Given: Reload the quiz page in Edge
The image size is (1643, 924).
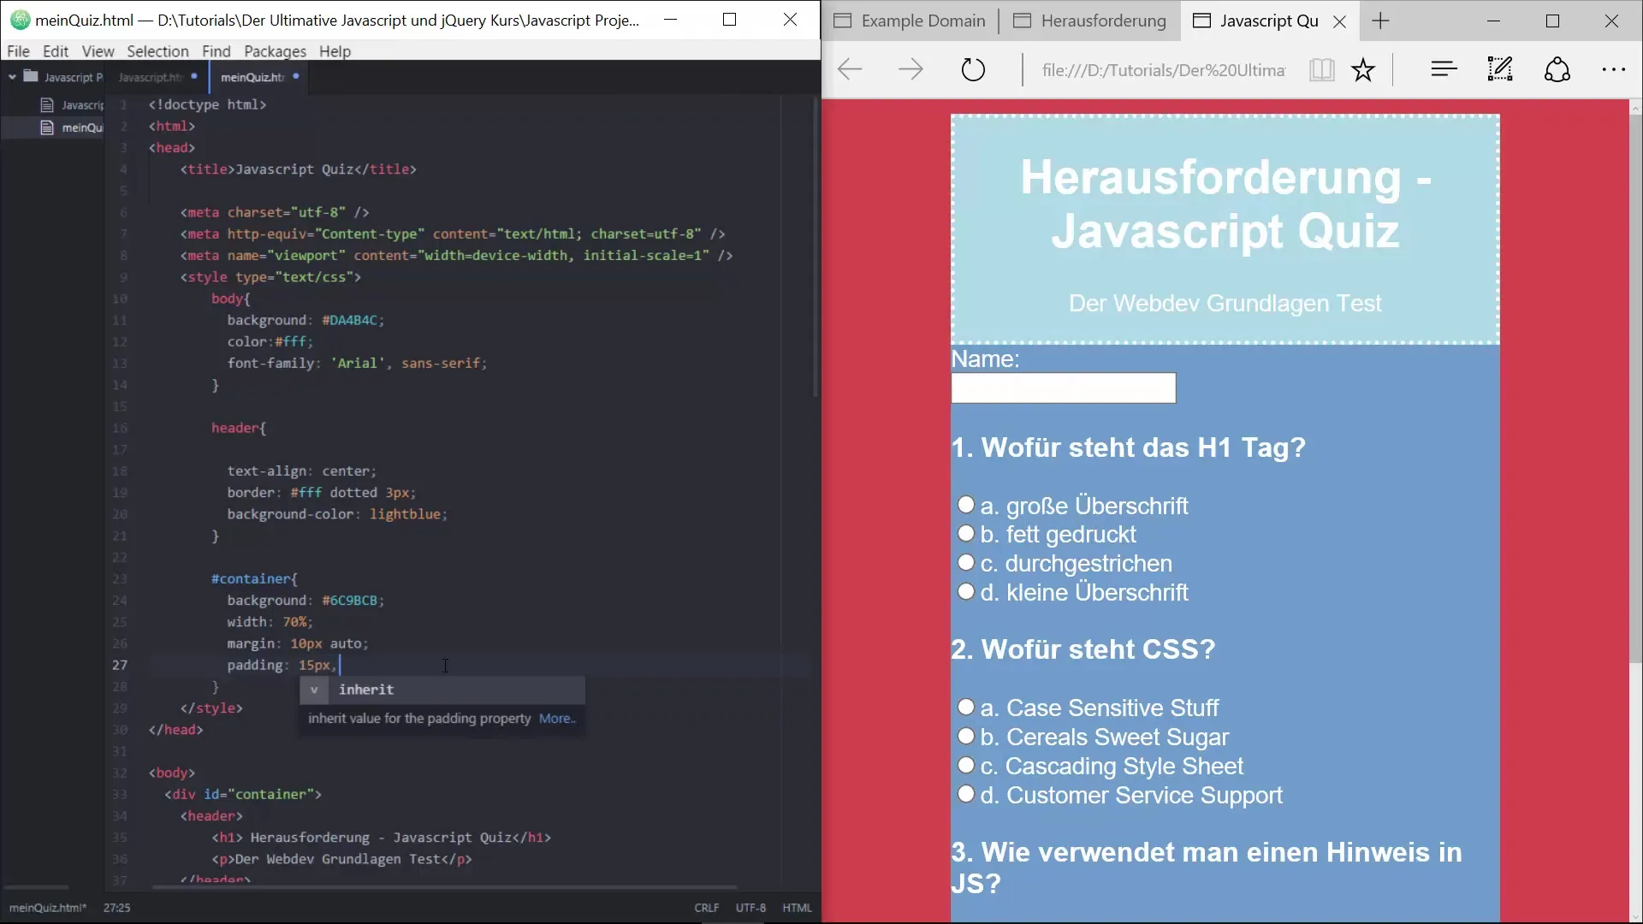Looking at the screenshot, I should 973,69.
